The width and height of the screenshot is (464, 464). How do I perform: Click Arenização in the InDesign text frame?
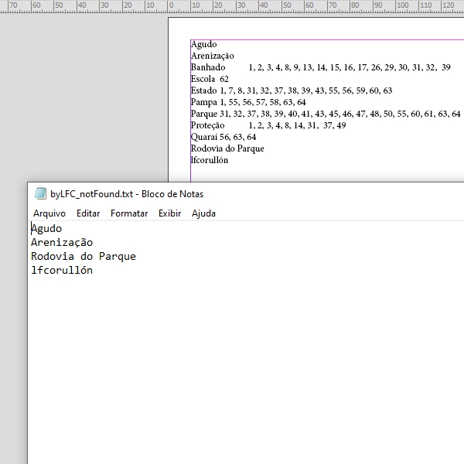point(213,56)
